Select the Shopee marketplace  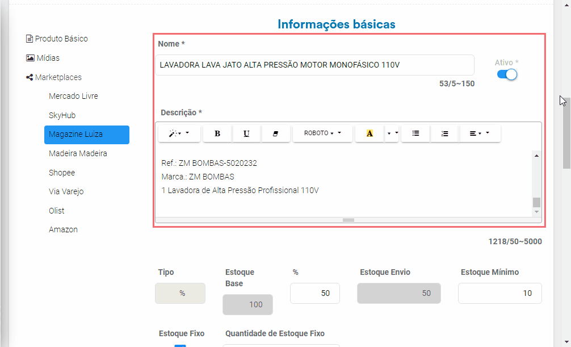(x=62, y=173)
